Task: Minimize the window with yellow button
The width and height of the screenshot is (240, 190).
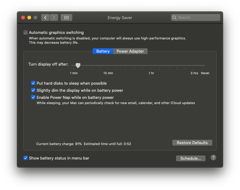Action: 29,18
